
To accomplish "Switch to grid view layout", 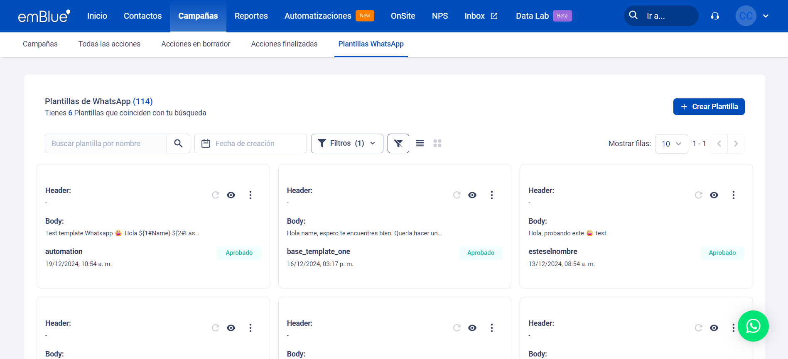I will click(x=437, y=144).
